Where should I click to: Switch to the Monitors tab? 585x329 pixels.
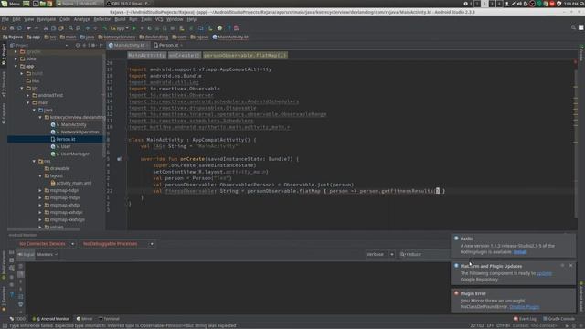click(48, 254)
